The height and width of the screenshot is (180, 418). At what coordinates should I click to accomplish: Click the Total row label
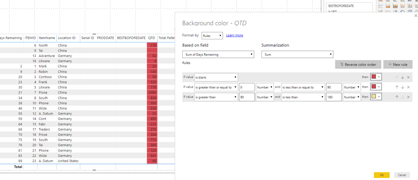click(18, 167)
